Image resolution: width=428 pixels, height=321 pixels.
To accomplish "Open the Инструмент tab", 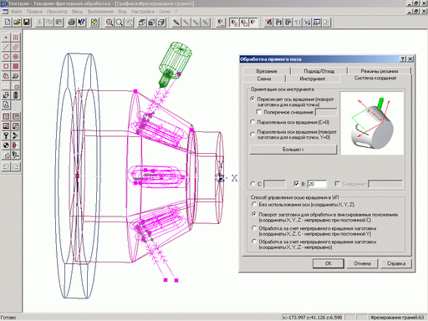I will 313,79.
